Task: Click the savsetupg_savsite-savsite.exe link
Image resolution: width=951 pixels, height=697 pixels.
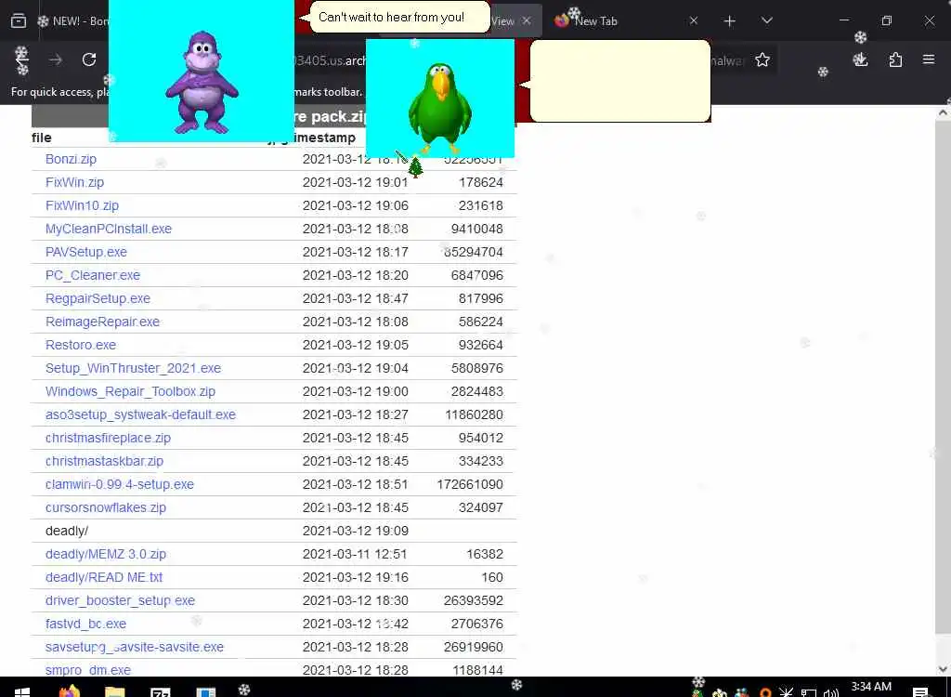Action: click(x=135, y=647)
